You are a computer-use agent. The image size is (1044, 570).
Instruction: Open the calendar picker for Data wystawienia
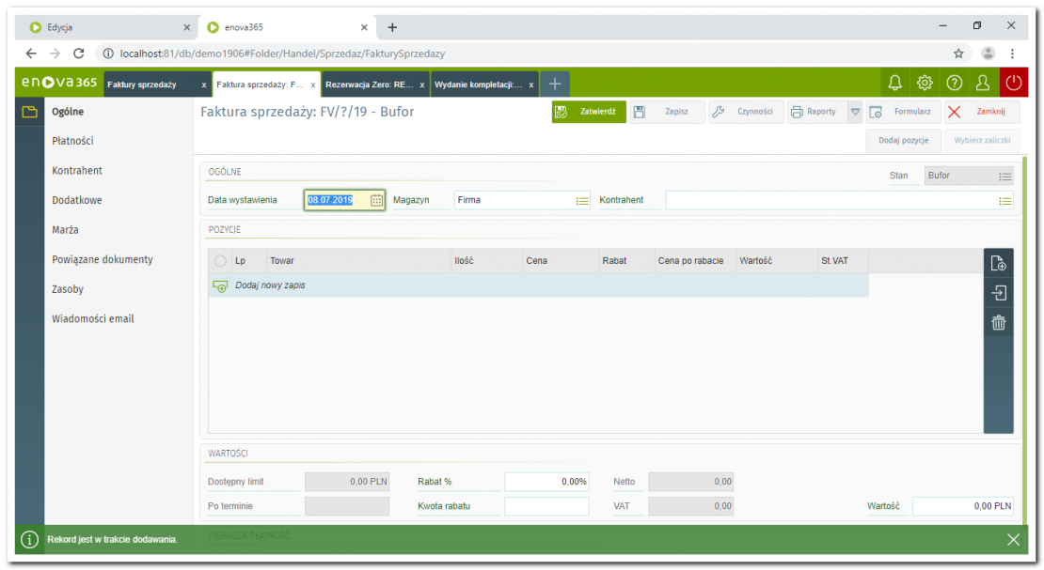click(x=376, y=200)
